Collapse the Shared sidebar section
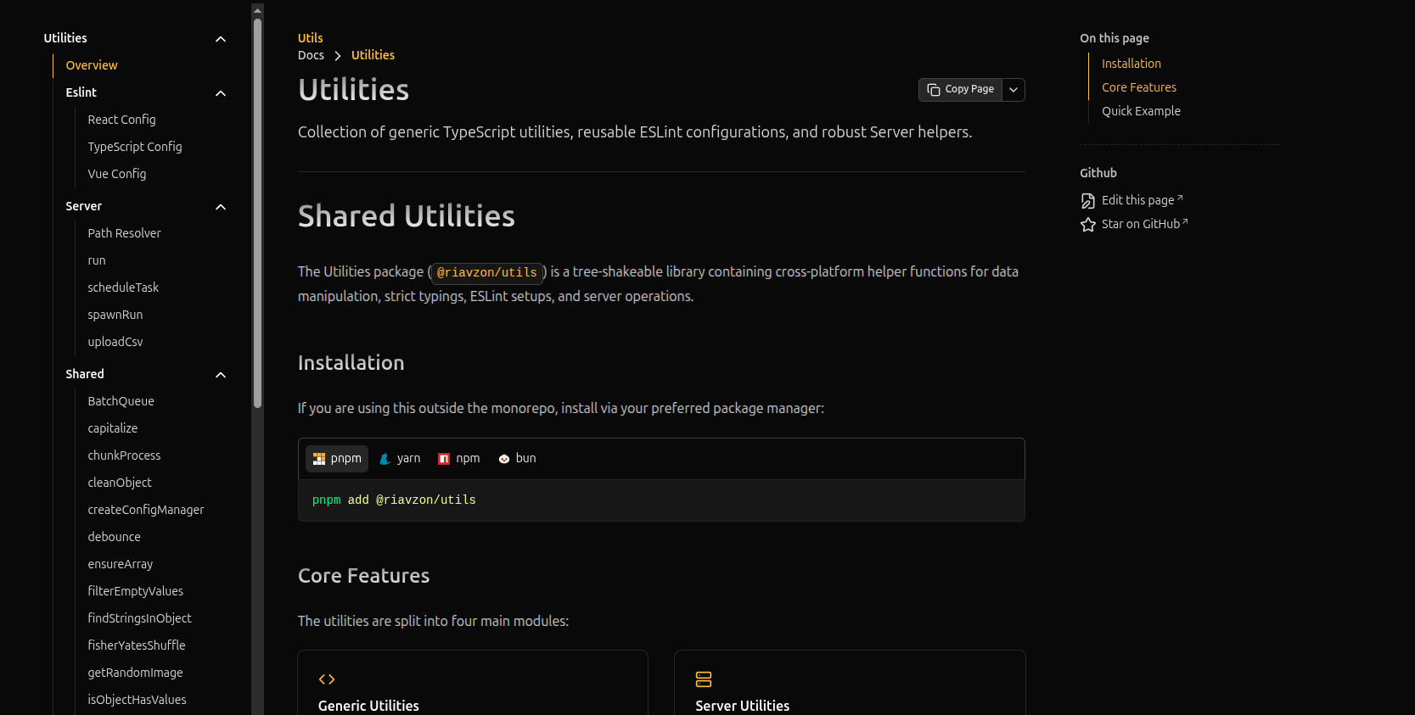The width and height of the screenshot is (1415, 715). (221, 375)
